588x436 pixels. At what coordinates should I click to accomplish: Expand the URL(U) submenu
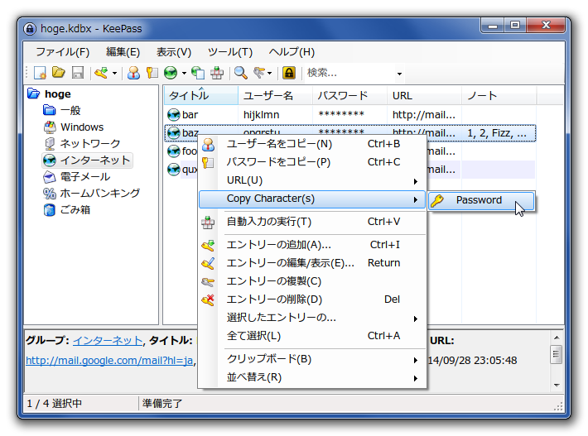point(312,180)
